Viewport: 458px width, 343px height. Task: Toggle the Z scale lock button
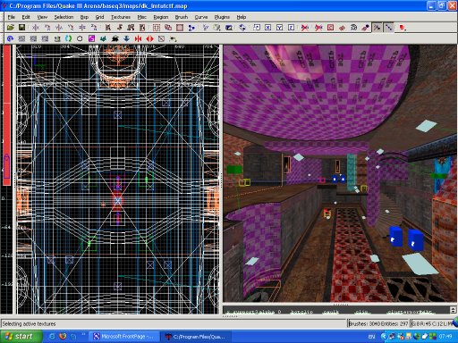(291, 28)
